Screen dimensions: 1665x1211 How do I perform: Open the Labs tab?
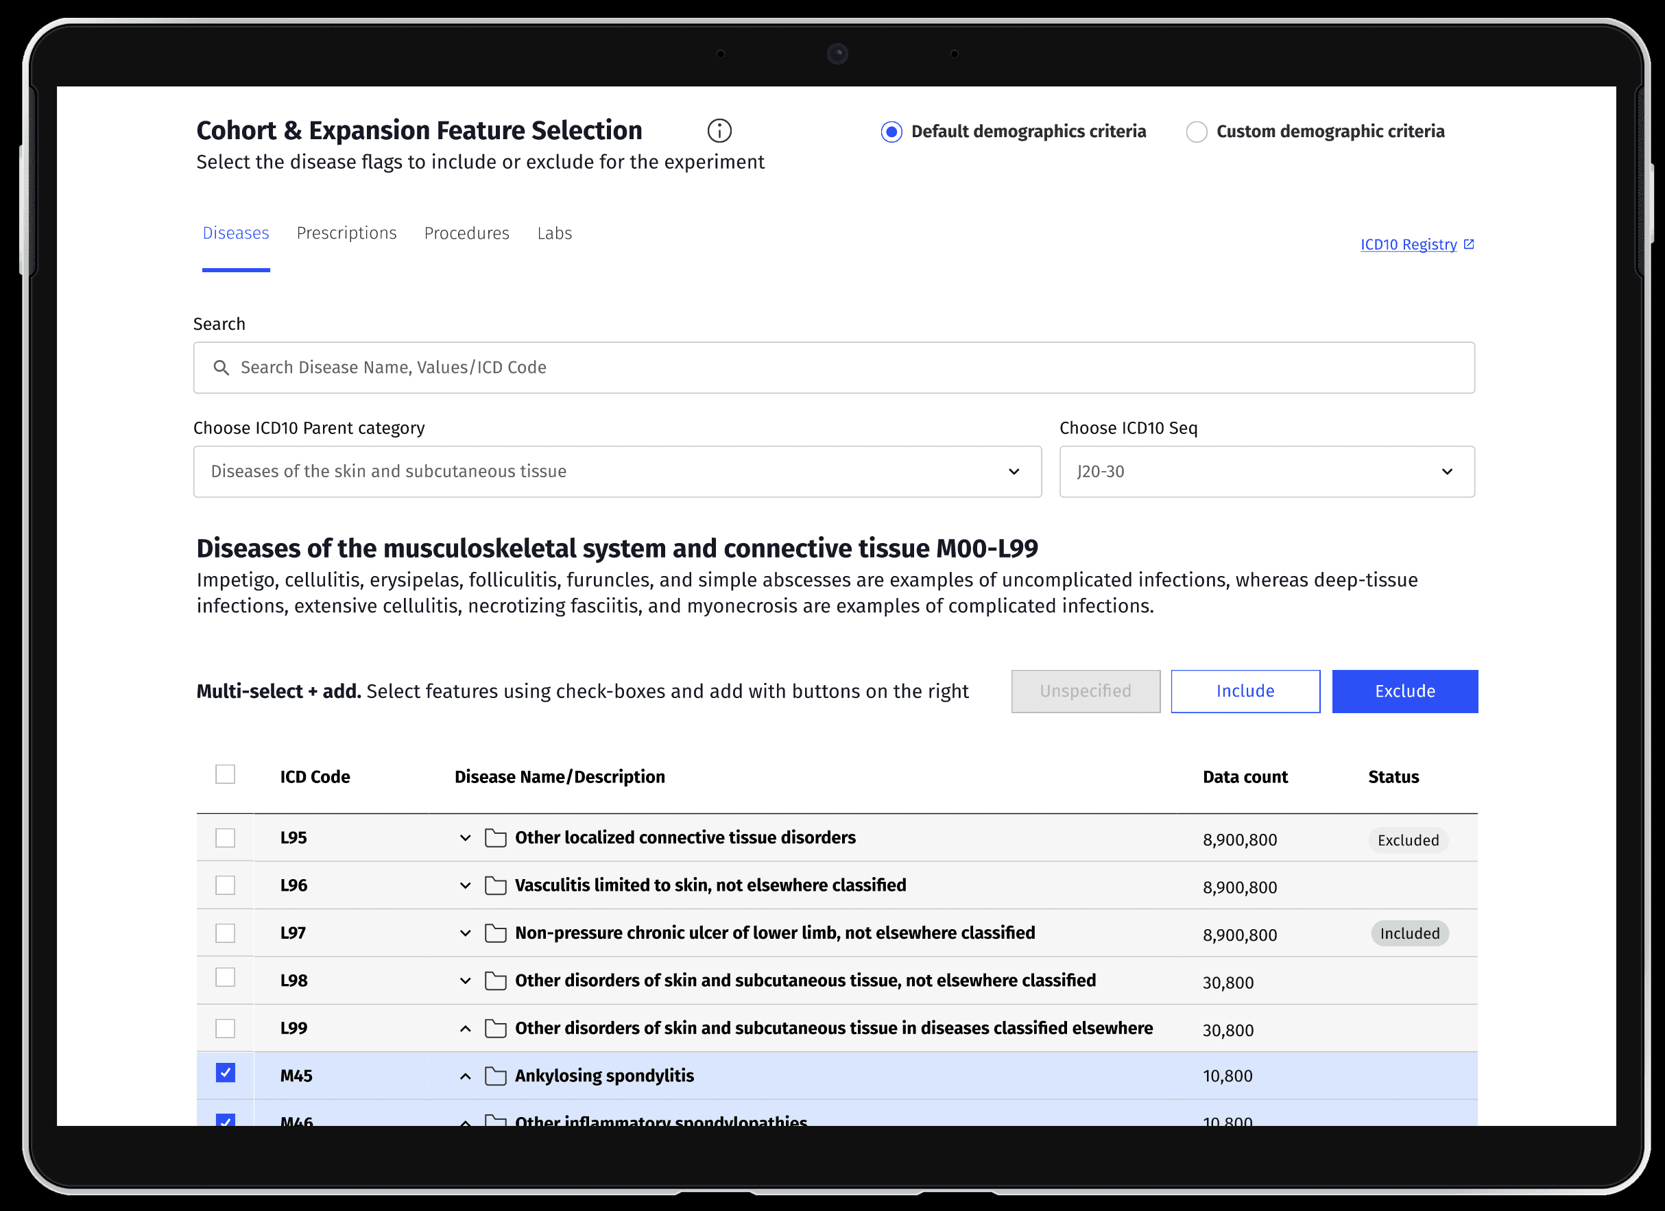click(554, 233)
